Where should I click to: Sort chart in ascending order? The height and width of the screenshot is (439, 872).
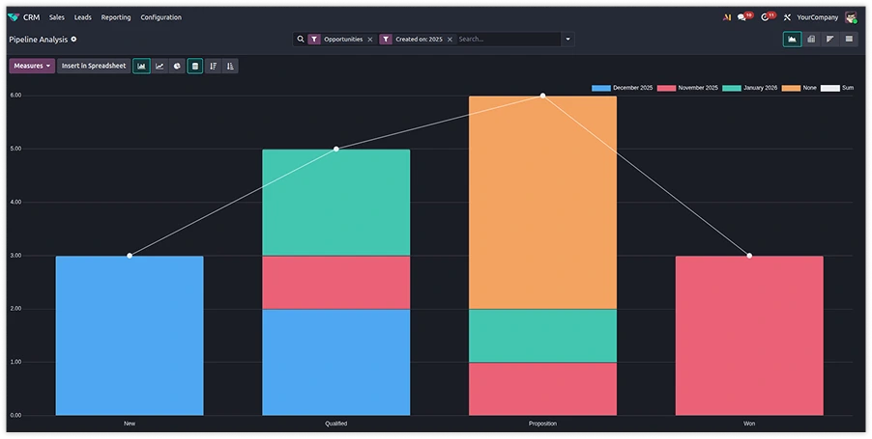230,66
